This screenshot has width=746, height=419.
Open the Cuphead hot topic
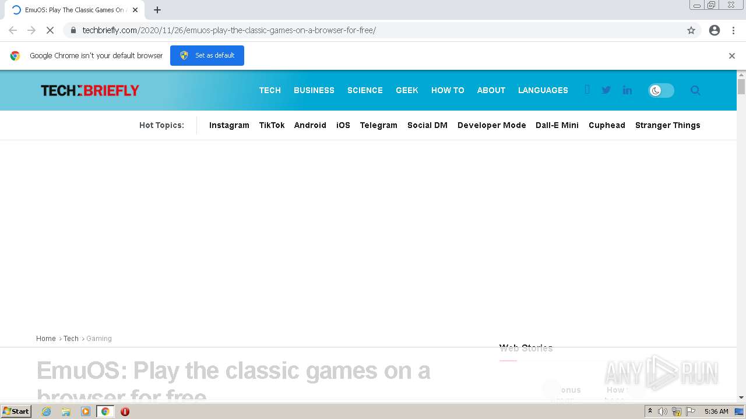tap(607, 125)
